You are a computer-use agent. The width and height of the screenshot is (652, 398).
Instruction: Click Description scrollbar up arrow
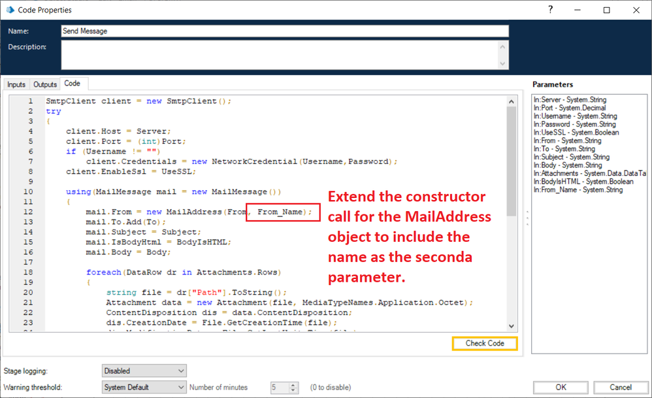(x=503, y=46)
